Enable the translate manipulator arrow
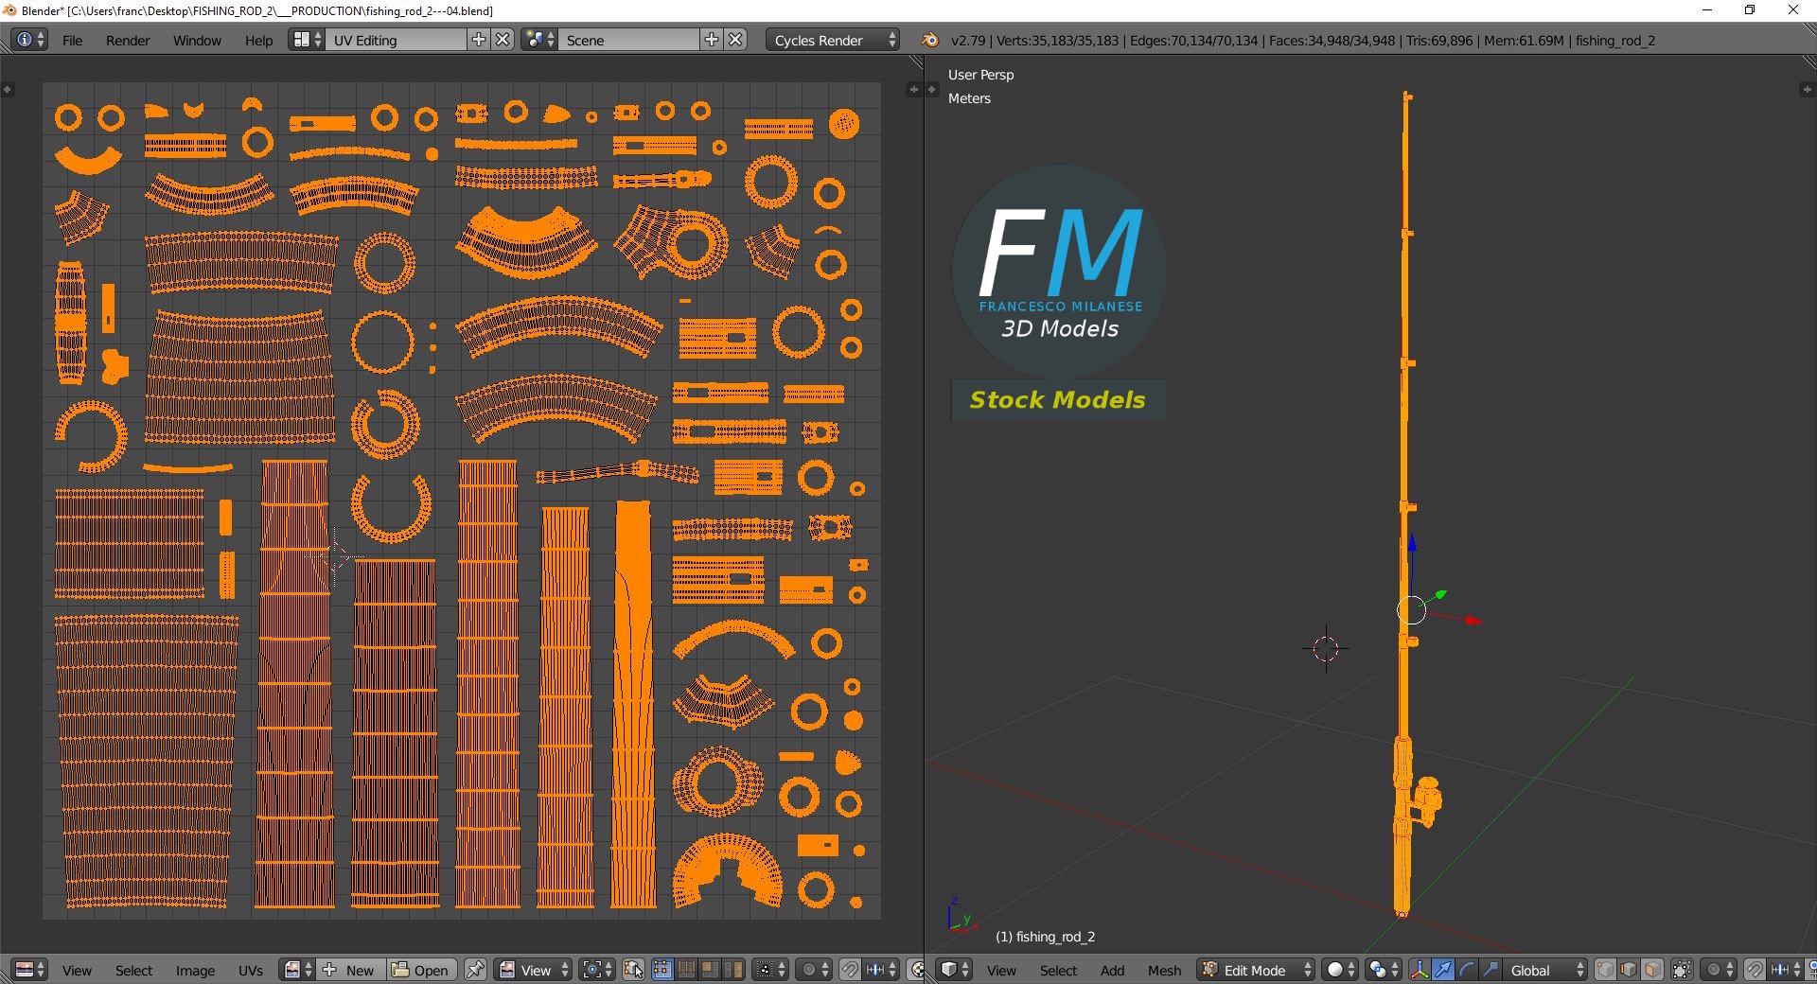The height and width of the screenshot is (984, 1817). 1443,970
